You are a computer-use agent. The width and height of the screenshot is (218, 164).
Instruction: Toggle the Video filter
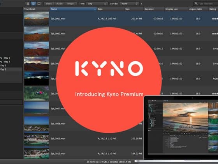(x=49, y=4)
